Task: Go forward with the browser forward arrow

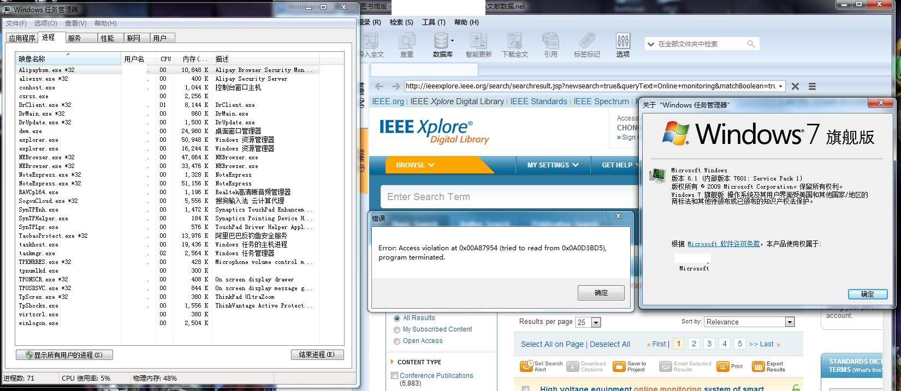Action: coord(396,86)
